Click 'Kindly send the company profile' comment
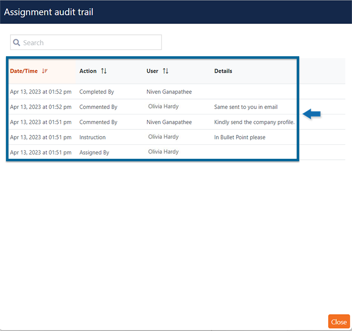Image resolution: width=352 pixels, height=331 pixels. (254, 122)
